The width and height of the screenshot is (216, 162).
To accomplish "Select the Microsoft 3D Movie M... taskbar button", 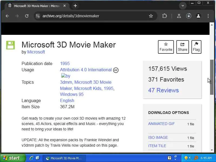I will [x=64, y=158].
